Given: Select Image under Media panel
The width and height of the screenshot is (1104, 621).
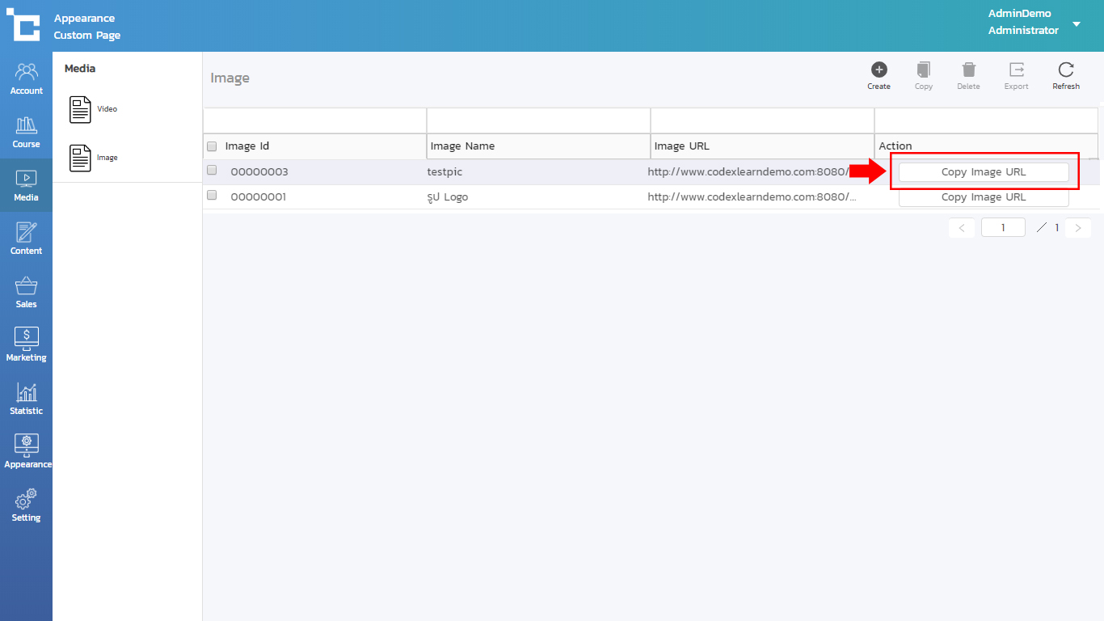Looking at the screenshot, I should coord(81,158).
